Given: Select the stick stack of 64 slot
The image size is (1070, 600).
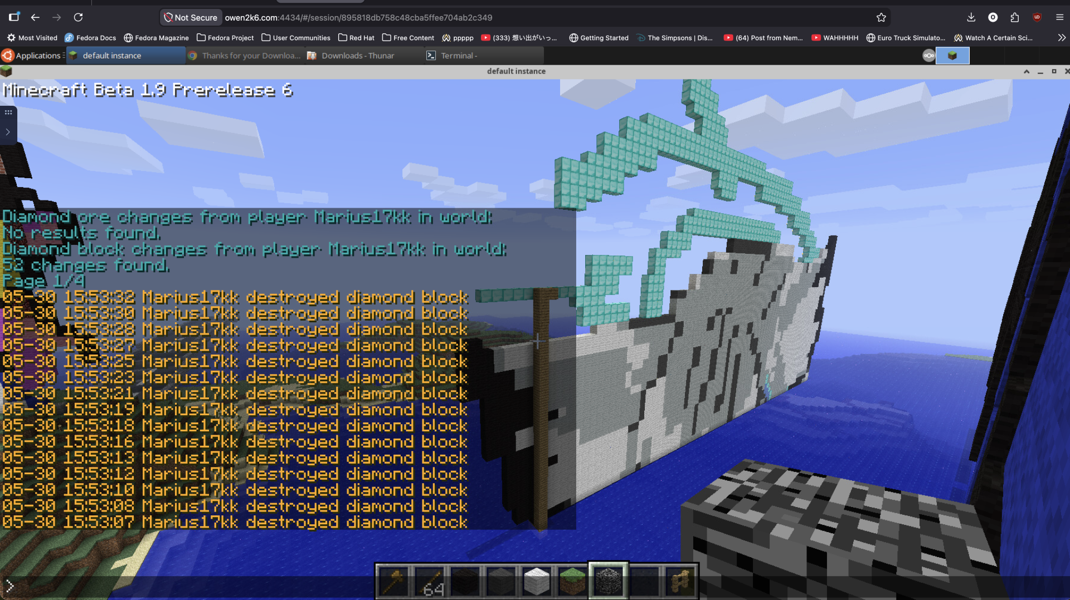Looking at the screenshot, I should [x=430, y=581].
